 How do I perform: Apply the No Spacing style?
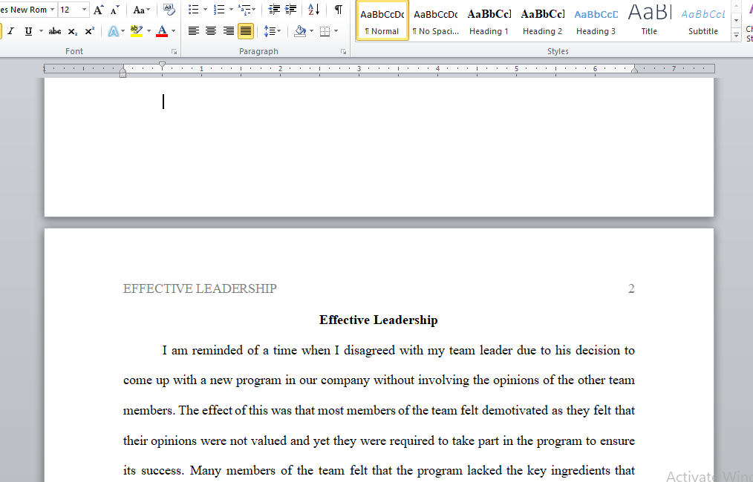pos(436,21)
